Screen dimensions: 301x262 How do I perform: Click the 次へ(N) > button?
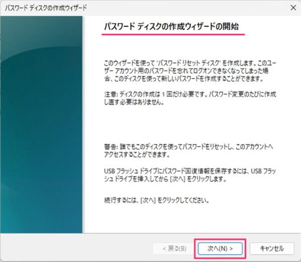click(x=220, y=248)
